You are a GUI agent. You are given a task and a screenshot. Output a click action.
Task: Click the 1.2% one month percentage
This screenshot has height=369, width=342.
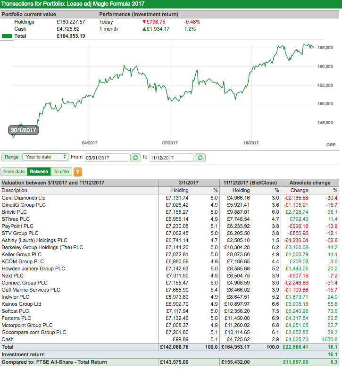(190, 29)
